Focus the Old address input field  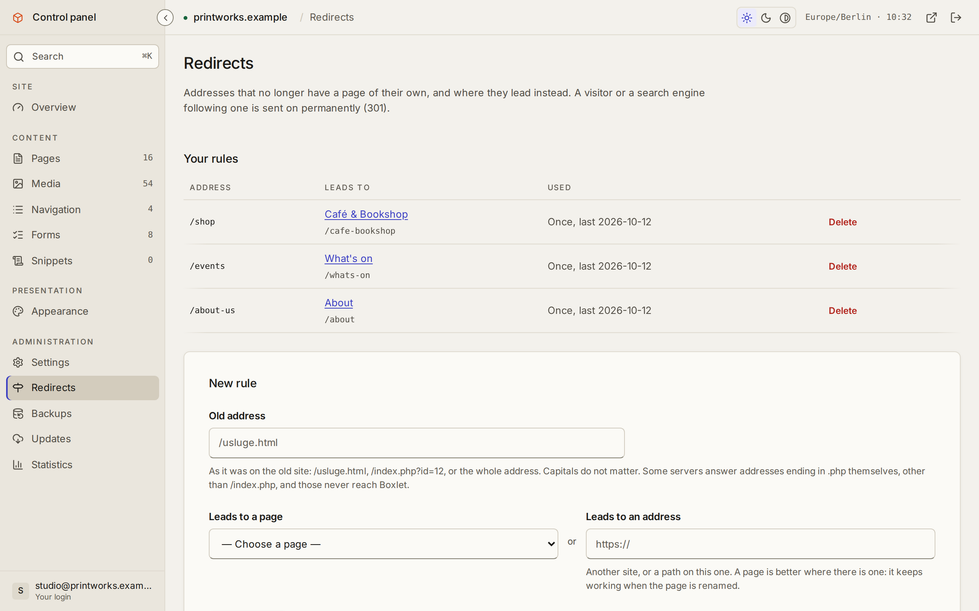[416, 443]
